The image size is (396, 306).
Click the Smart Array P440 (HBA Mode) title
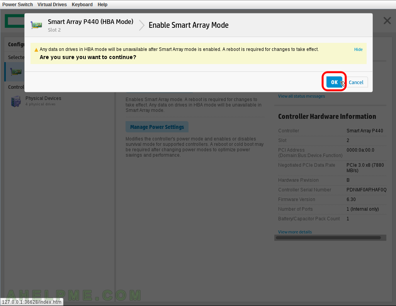pyautogui.click(x=91, y=22)
